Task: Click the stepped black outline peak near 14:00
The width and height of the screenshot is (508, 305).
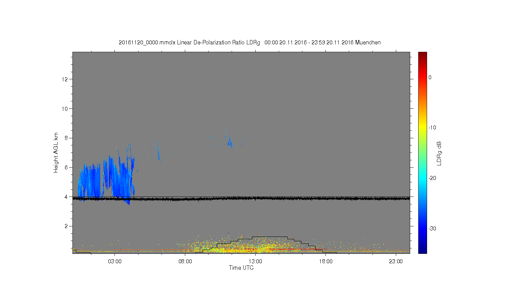Action: [270, 237]
